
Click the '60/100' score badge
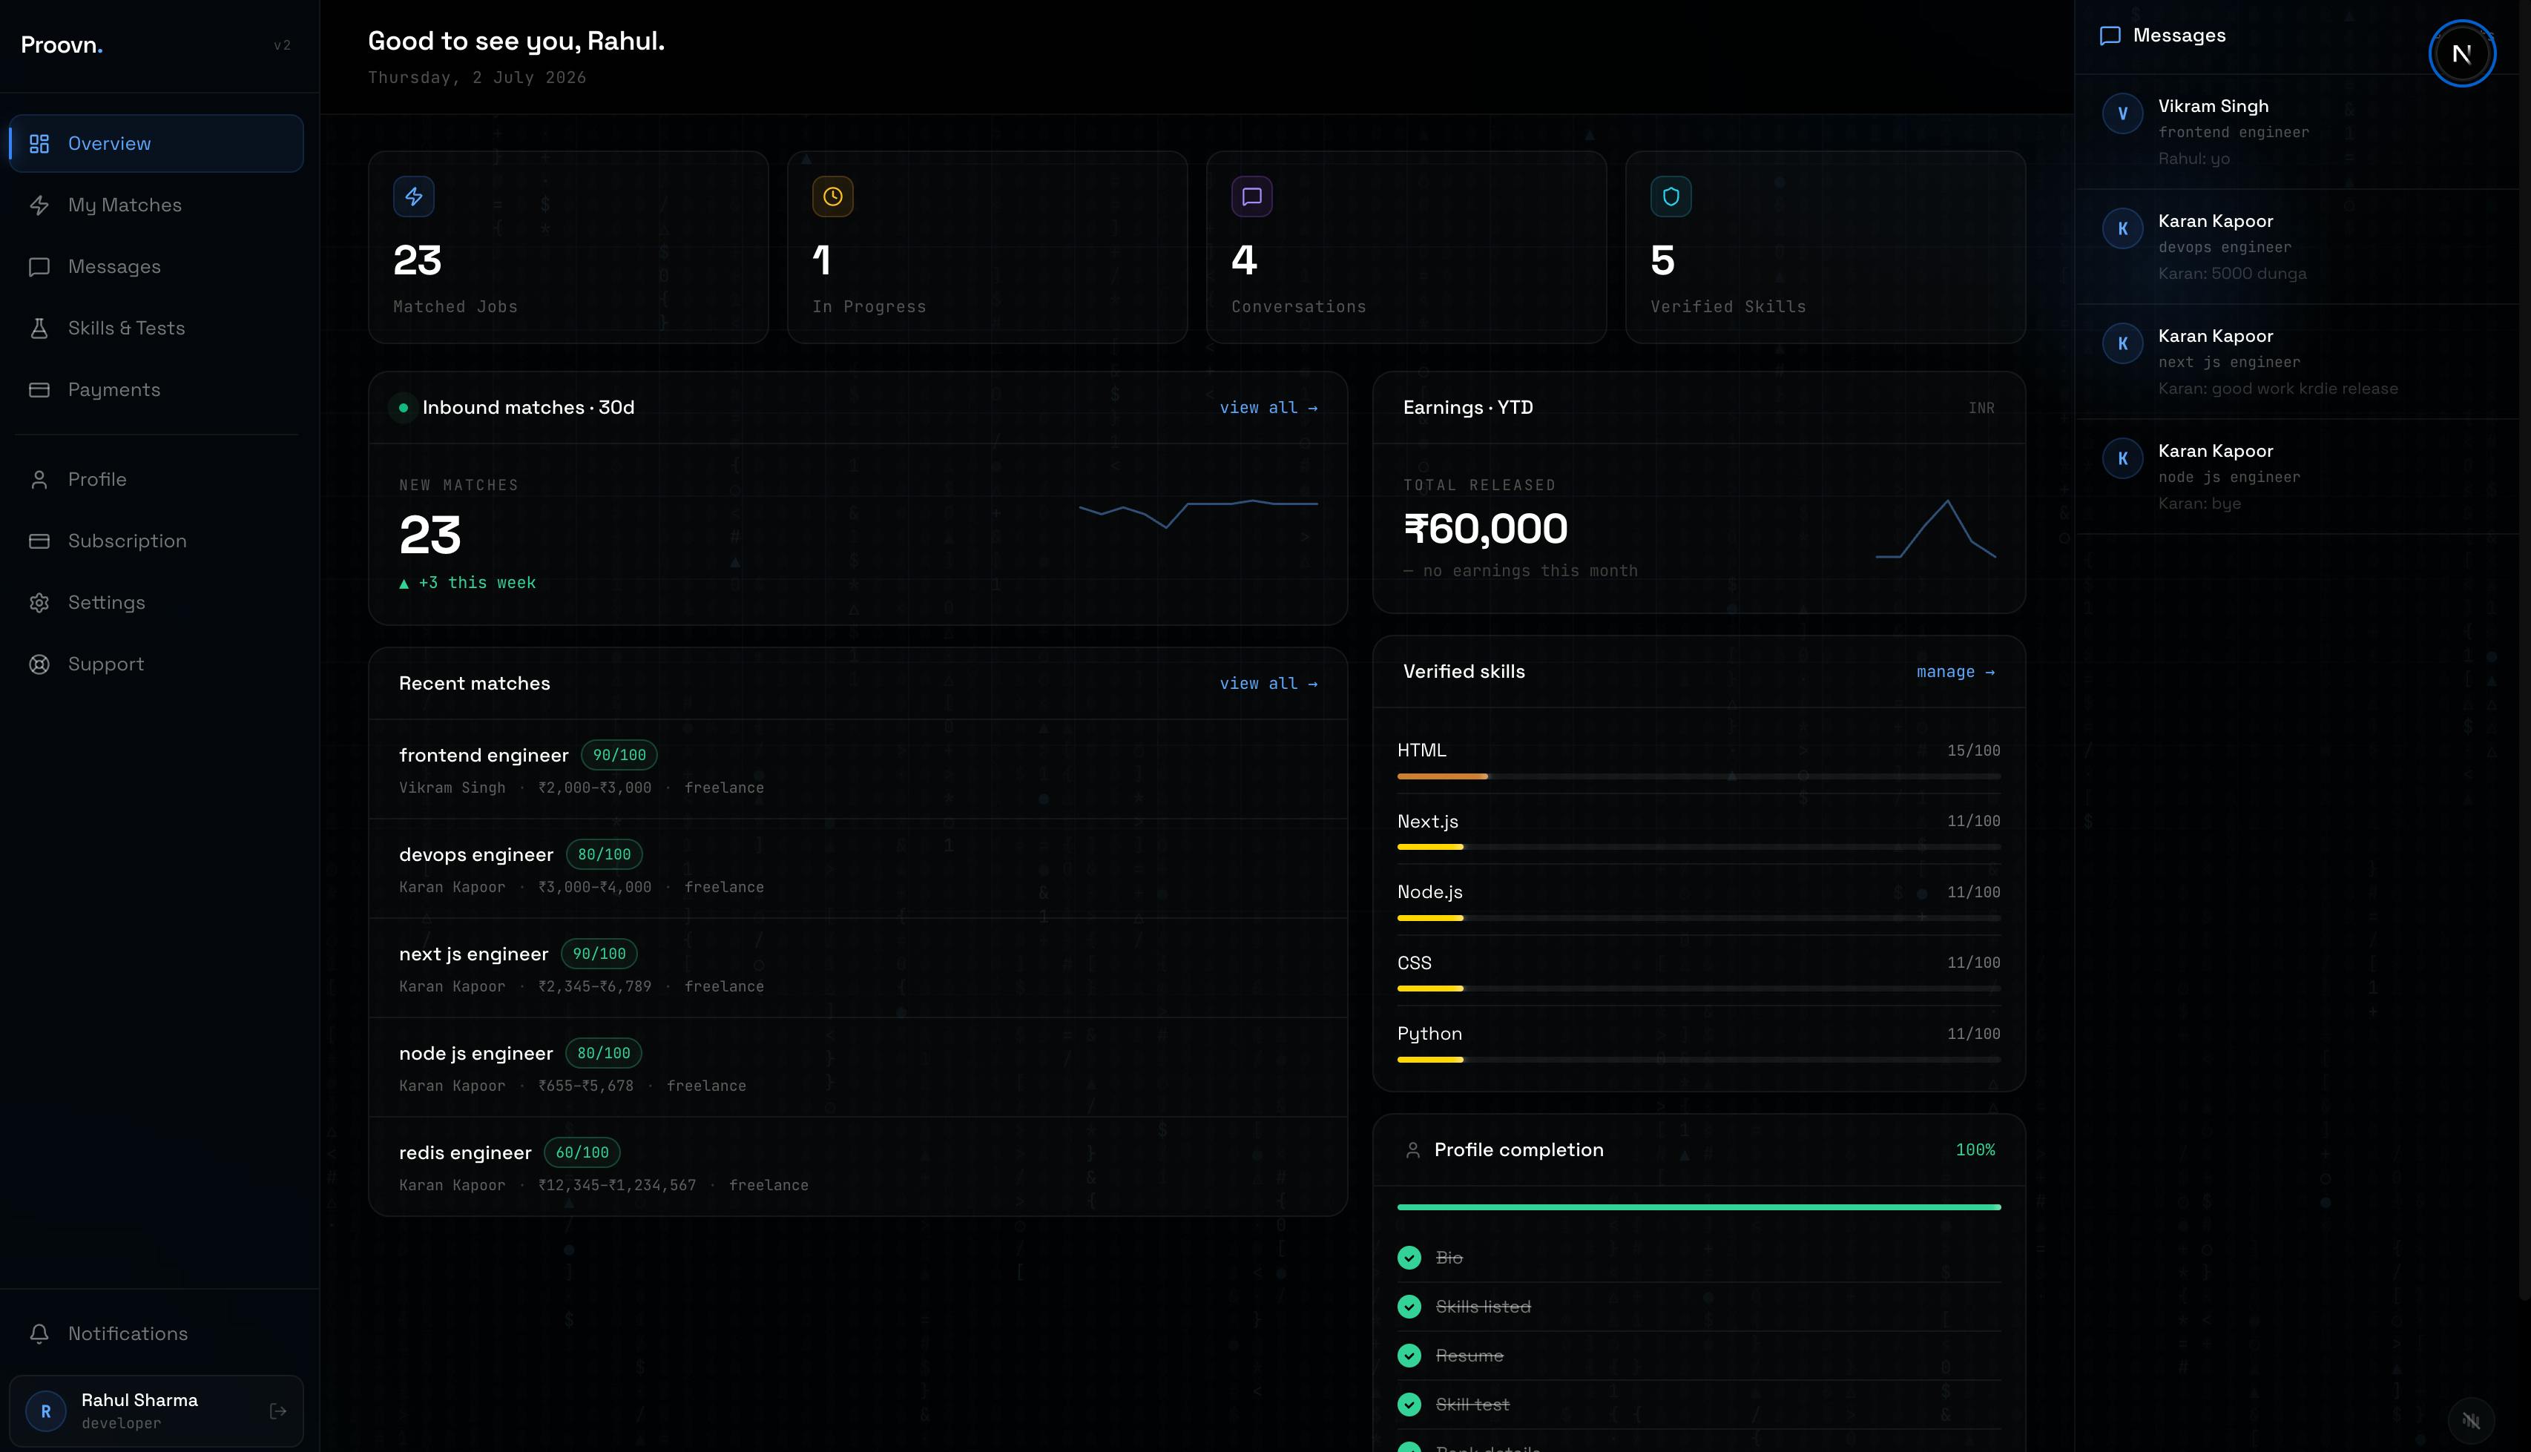pyautogui.click(x=582, y=1153)
